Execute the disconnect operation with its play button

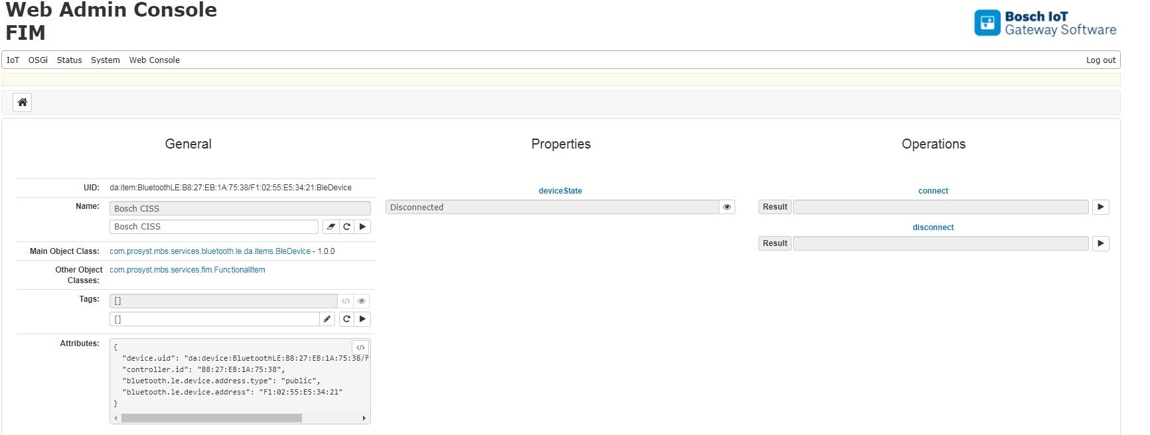(x=1100, y=243)
